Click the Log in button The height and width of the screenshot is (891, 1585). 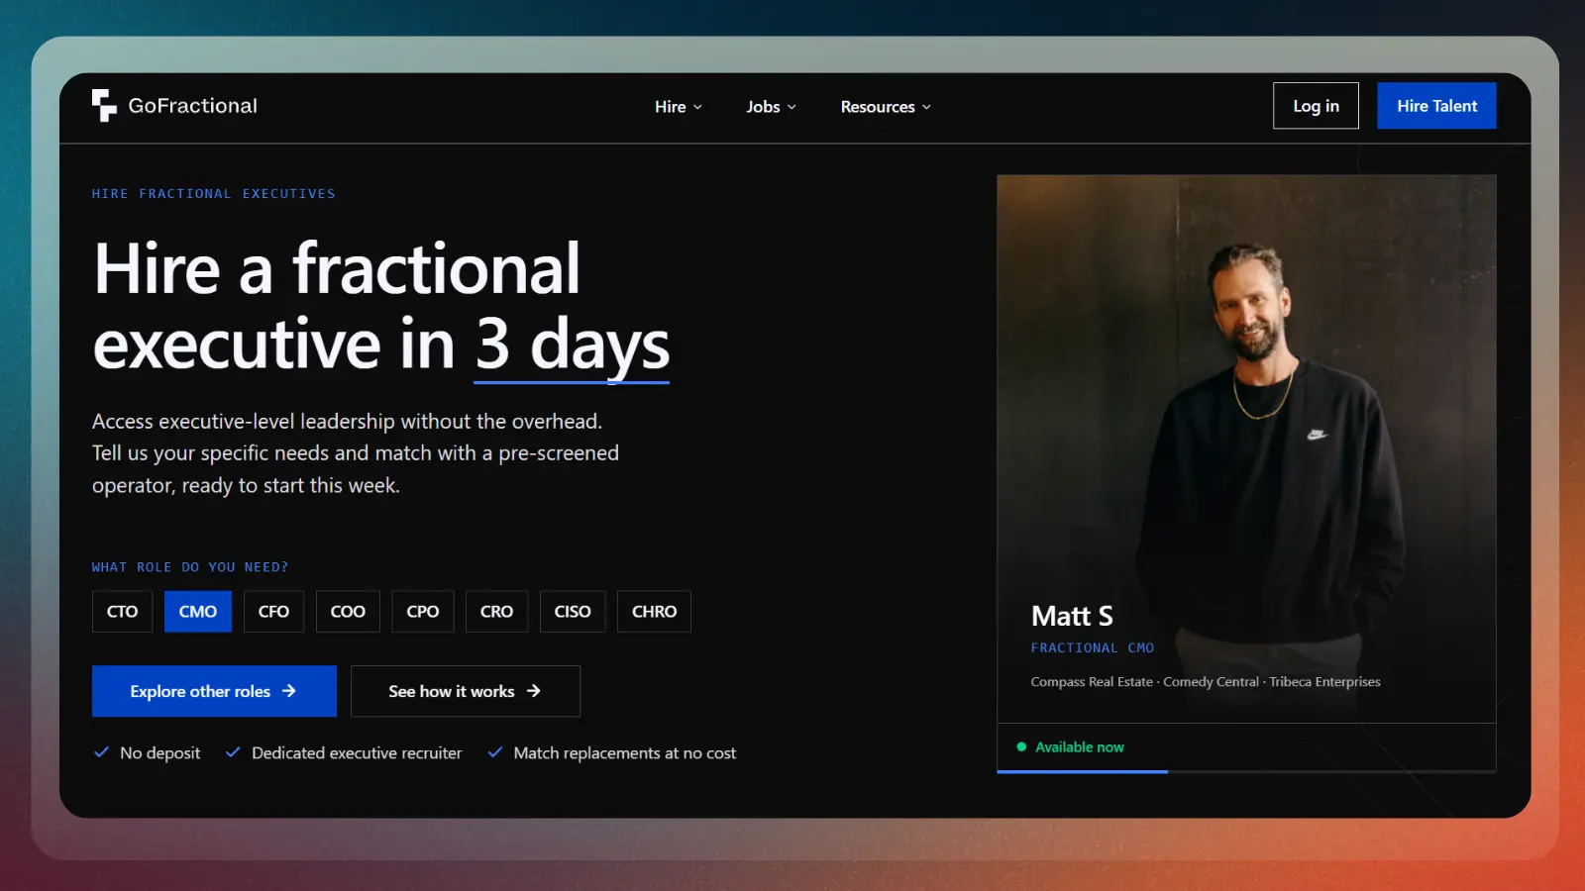(x=1316, y=106)
